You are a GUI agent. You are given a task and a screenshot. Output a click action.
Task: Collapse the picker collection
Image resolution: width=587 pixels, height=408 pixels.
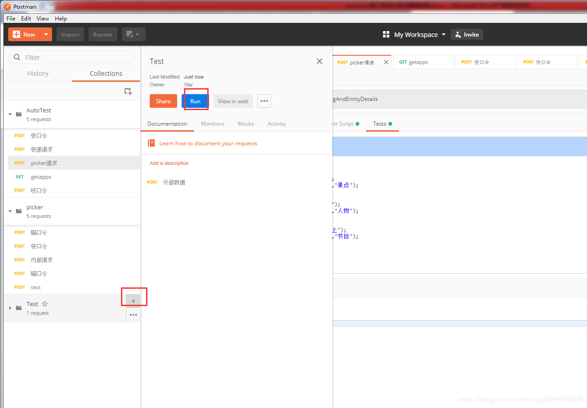coord(10,211)
